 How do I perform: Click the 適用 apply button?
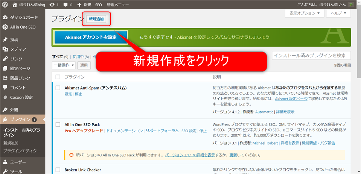[x=84, y=65]
